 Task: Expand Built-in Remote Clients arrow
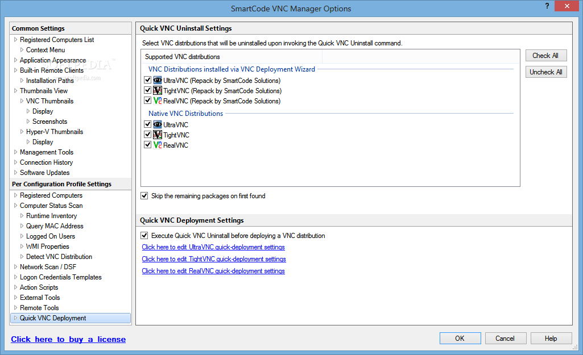click(15, 70)
